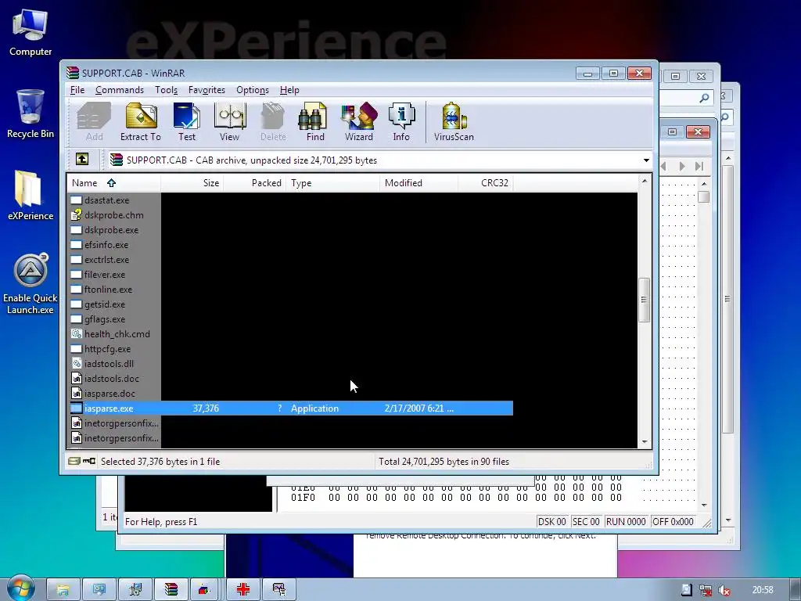The height and width of the screenshot is (601, 801).
Task: Open the Options menu
Action: point(253,90)
